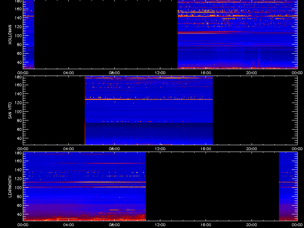304x228 pixels.
Task: Click Holloman spectrogram data after 13:30
Action: click(x=237, y=34)
